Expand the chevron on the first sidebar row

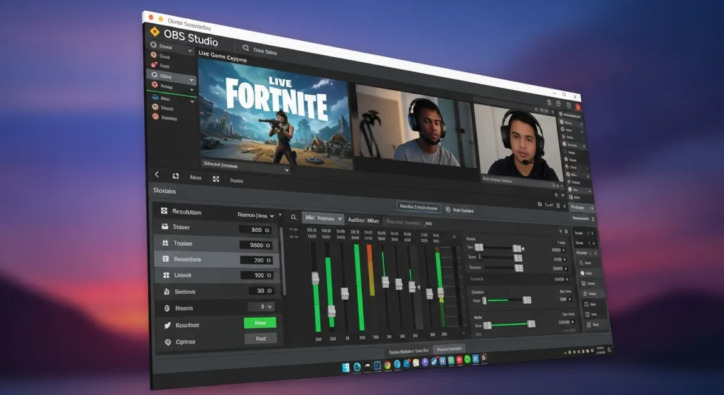pos(190,51)
